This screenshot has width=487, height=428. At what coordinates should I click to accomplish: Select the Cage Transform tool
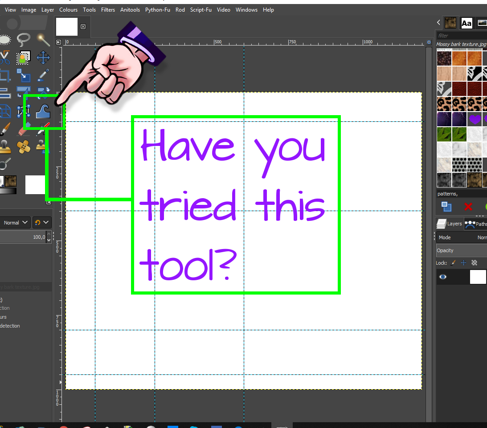24,112
